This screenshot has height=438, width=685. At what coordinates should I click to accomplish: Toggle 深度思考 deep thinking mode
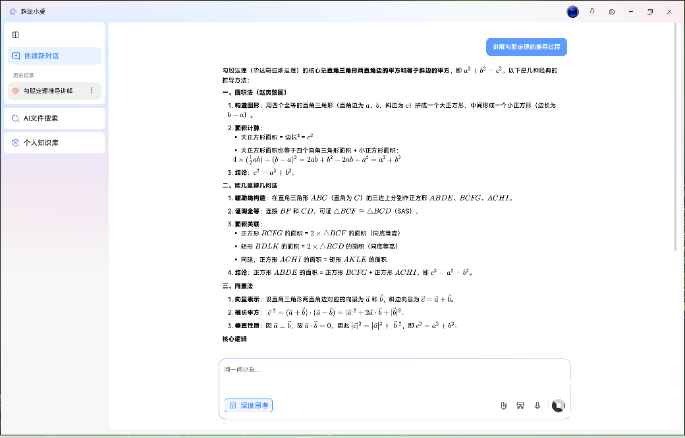248,406
